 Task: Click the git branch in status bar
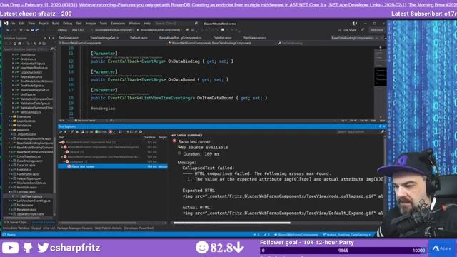(346, 235)
